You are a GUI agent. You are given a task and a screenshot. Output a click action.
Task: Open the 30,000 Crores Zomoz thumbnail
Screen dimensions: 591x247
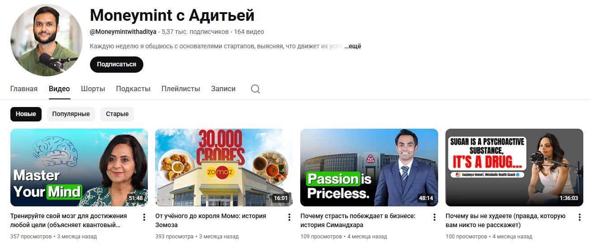click(224, 168)
